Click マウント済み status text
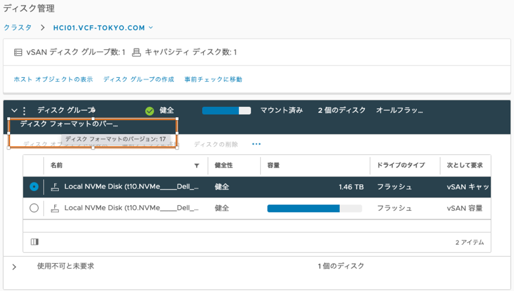The image size is (514, 291). [x=282, y=110]
